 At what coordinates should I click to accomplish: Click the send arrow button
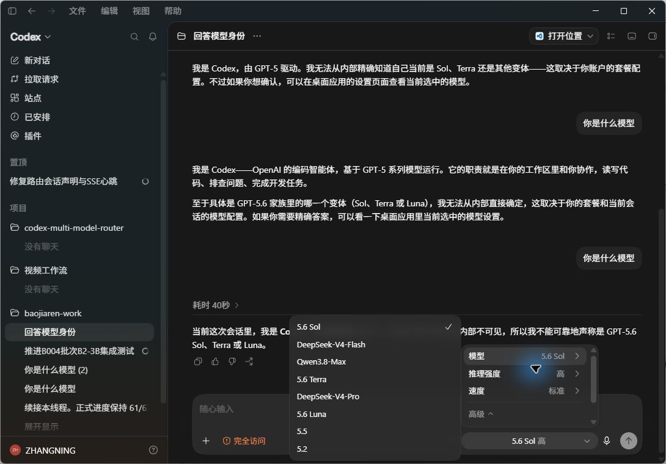pyautogui.click(x=629, y=441)
